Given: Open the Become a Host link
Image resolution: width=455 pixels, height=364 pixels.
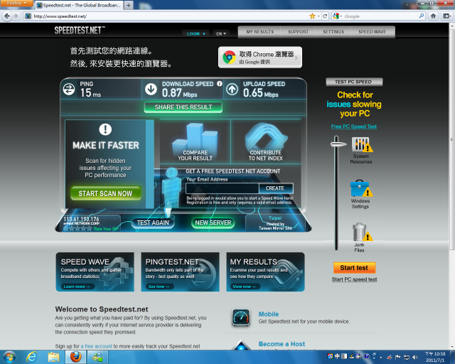Looking at the screenshot, I should 282,344.
